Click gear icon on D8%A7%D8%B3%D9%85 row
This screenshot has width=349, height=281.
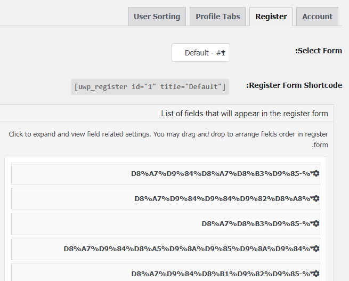(316, 223)
